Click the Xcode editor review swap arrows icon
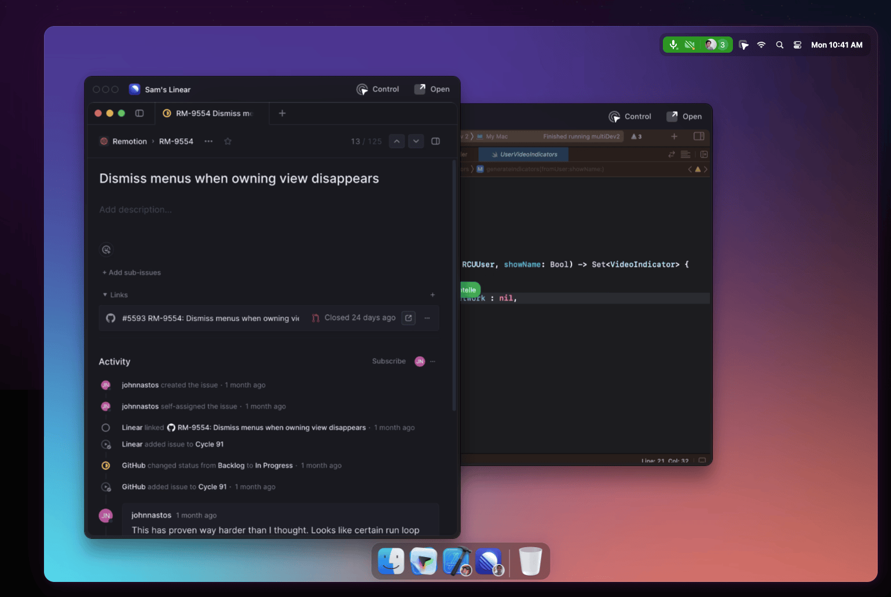This screenshot has height=597, width=891. point(672,155)
